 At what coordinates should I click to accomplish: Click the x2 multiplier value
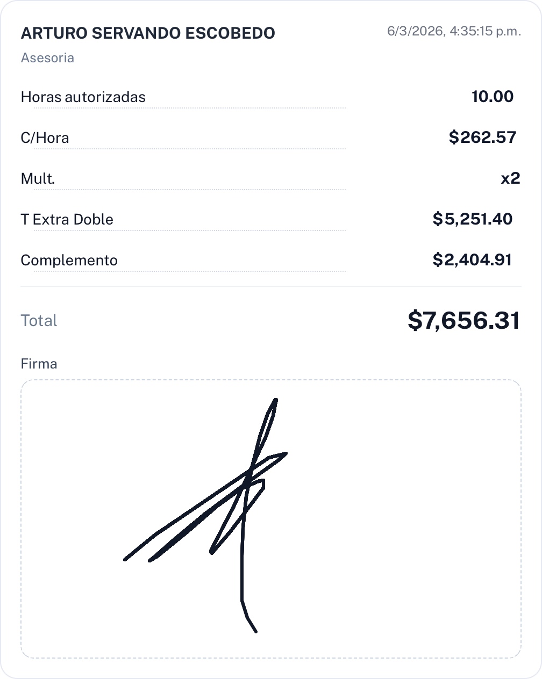[x=510, y=178]
